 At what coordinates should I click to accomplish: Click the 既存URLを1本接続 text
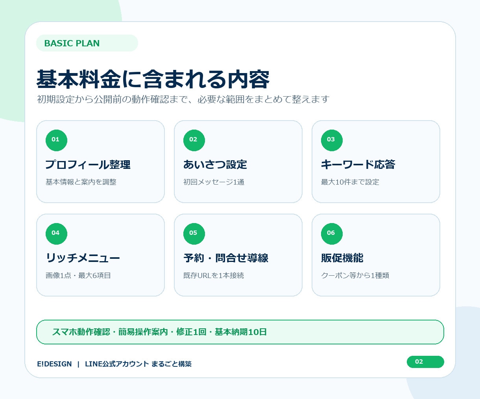pyautogui.click(x=214, y=275)
